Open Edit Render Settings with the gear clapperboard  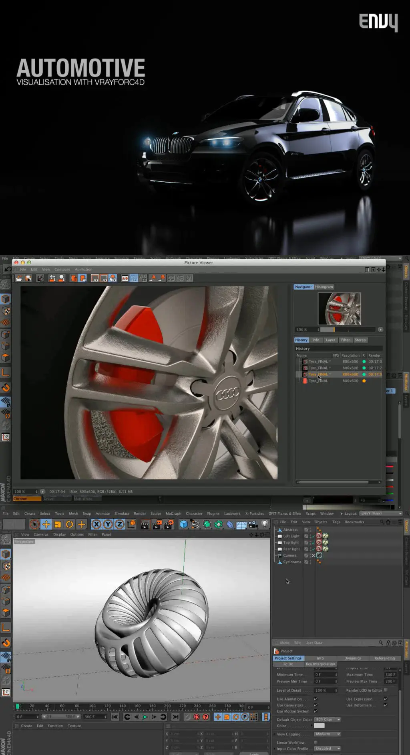click(x=169, y=524)
